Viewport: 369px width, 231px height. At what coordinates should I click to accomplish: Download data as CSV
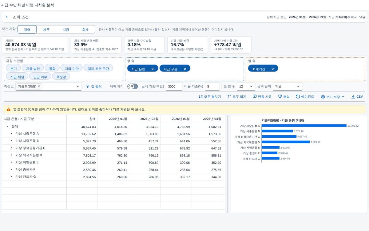(x=357, y=97)
